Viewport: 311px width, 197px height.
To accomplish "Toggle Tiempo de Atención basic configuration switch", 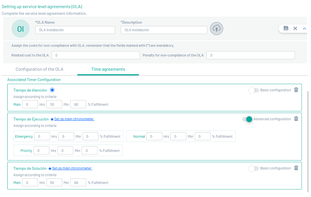I will point(253,90).
